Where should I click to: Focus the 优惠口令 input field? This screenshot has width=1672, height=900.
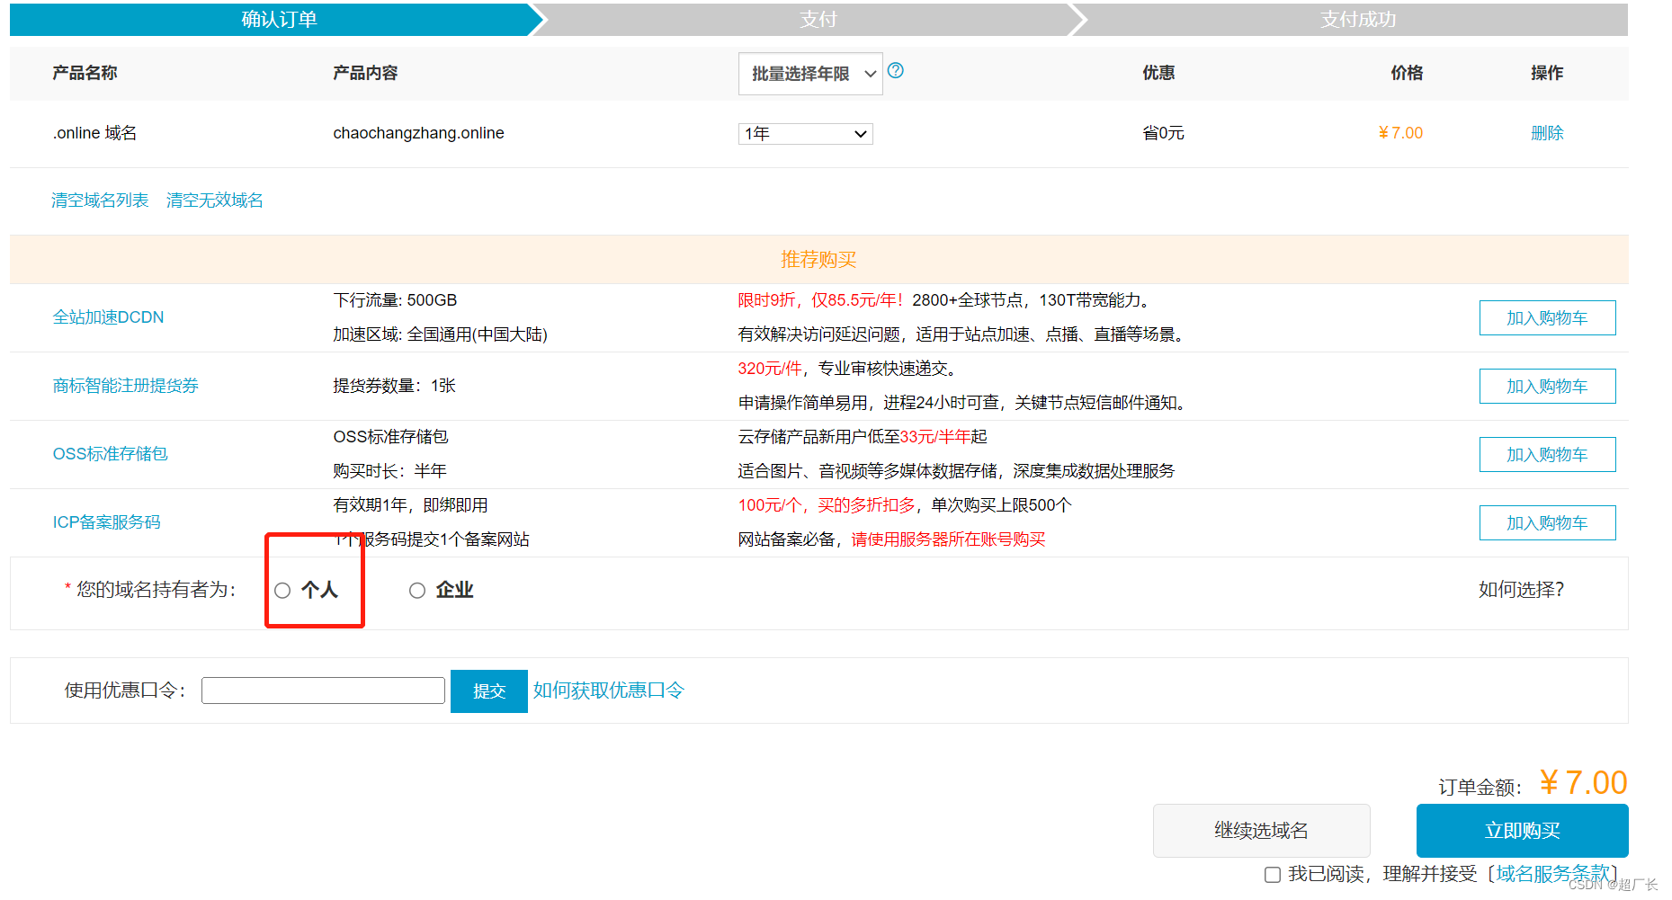pyautogui.click(x=323, y=691)
